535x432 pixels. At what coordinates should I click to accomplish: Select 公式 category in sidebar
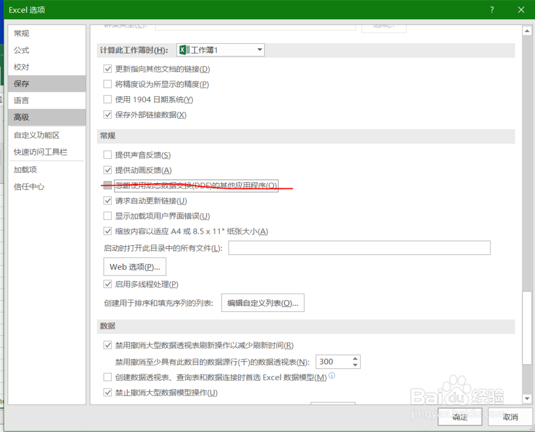click(x=47, y=50)
